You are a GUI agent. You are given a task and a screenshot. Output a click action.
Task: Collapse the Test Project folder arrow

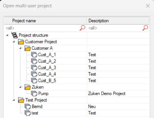(14, 100)
